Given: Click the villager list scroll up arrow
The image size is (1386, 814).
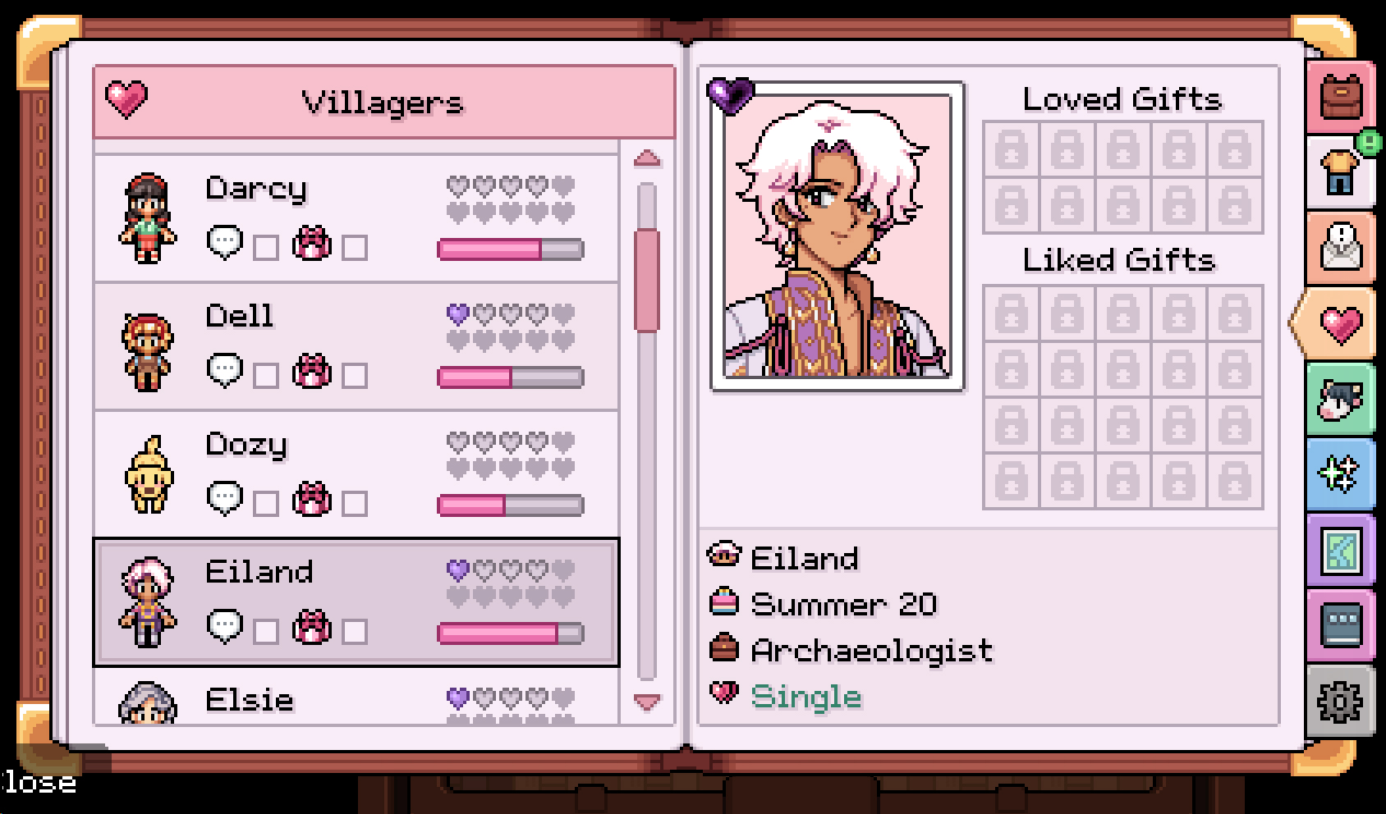Looking at the screenshot, I should (x=648, y=158).
